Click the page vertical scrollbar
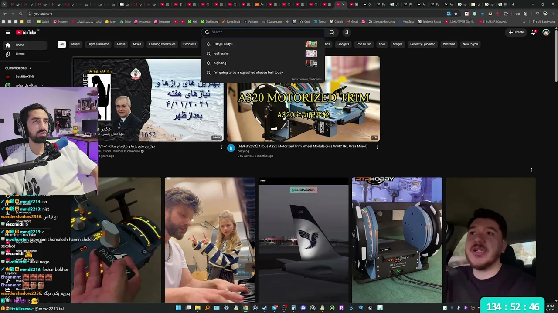Image resolution: width=558 pixels, height=313 pixels. (x=556, y=57)
